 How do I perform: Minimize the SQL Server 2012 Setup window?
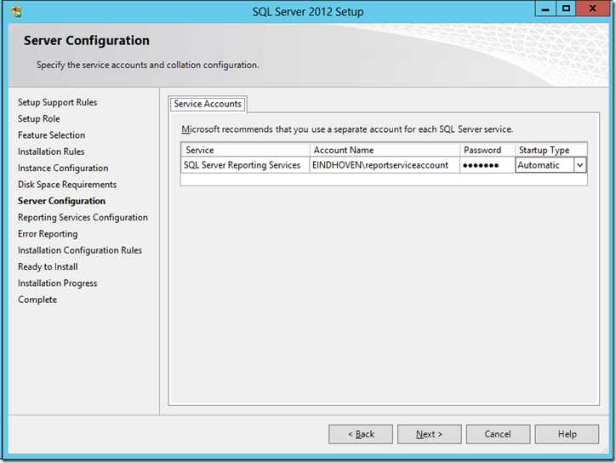(x=545, y=9)
